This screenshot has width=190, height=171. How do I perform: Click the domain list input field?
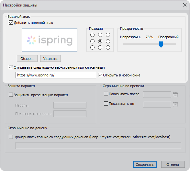pyautogui.click(x=98, y=146)
